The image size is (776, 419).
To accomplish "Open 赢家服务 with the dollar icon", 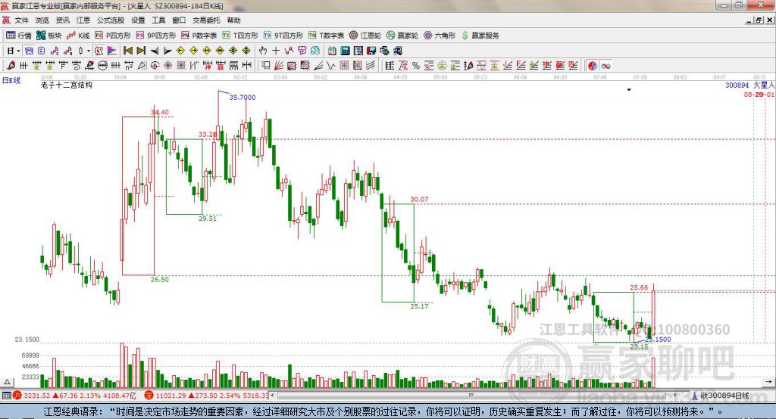I will click(480, 35).
